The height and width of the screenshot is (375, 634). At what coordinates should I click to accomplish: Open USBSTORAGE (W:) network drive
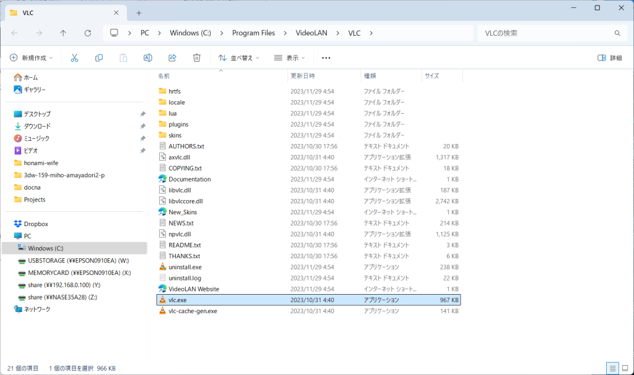coord(74,261)
